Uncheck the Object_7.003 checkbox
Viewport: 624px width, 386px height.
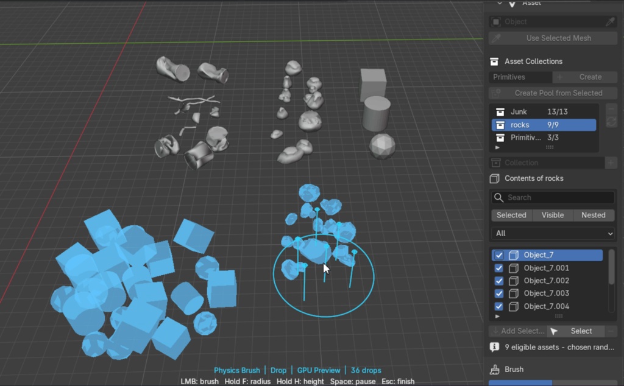pos(498,293)
